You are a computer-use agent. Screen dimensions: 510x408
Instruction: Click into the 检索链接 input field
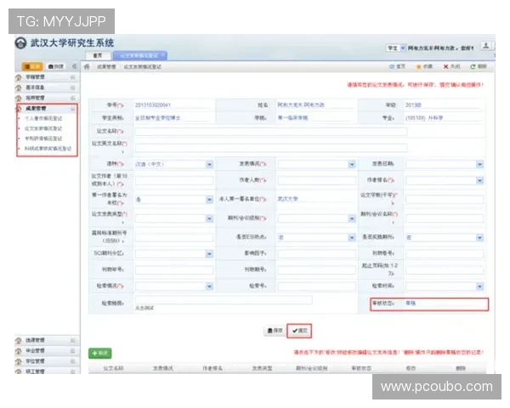tap(224, 300)
